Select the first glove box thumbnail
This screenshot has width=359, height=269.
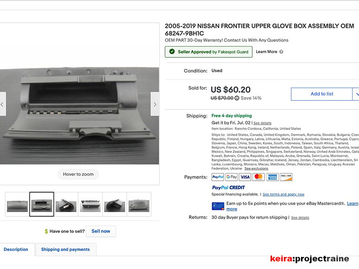point(18,204)
